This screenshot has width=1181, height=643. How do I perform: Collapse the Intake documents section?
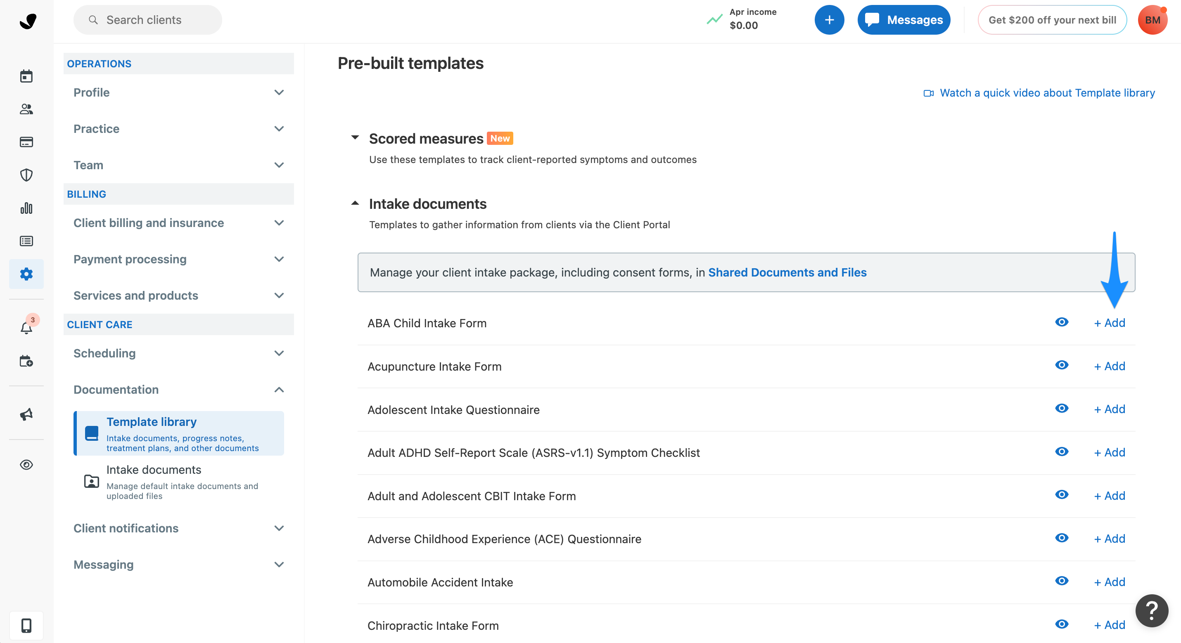[x=355, y=203]
